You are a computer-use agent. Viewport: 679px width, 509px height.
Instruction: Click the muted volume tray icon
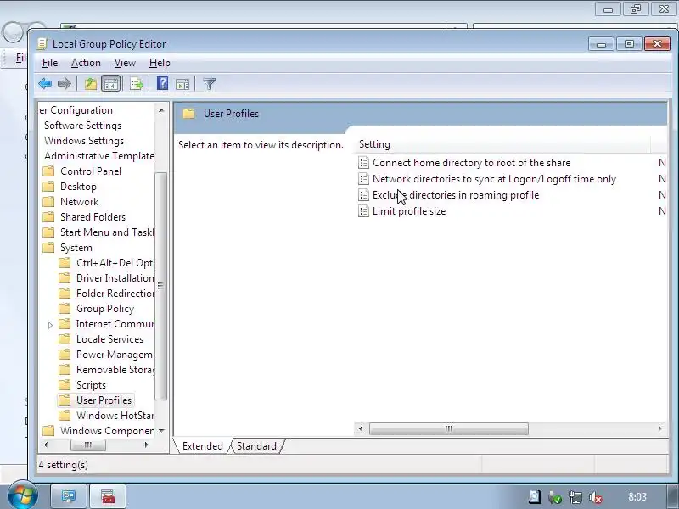[x=597, y=497]
